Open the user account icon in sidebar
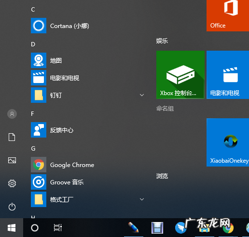The width and height of the screenshot is (249, 237). 12,114
